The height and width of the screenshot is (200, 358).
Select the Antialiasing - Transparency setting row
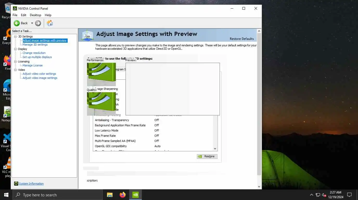pos(153,120)
